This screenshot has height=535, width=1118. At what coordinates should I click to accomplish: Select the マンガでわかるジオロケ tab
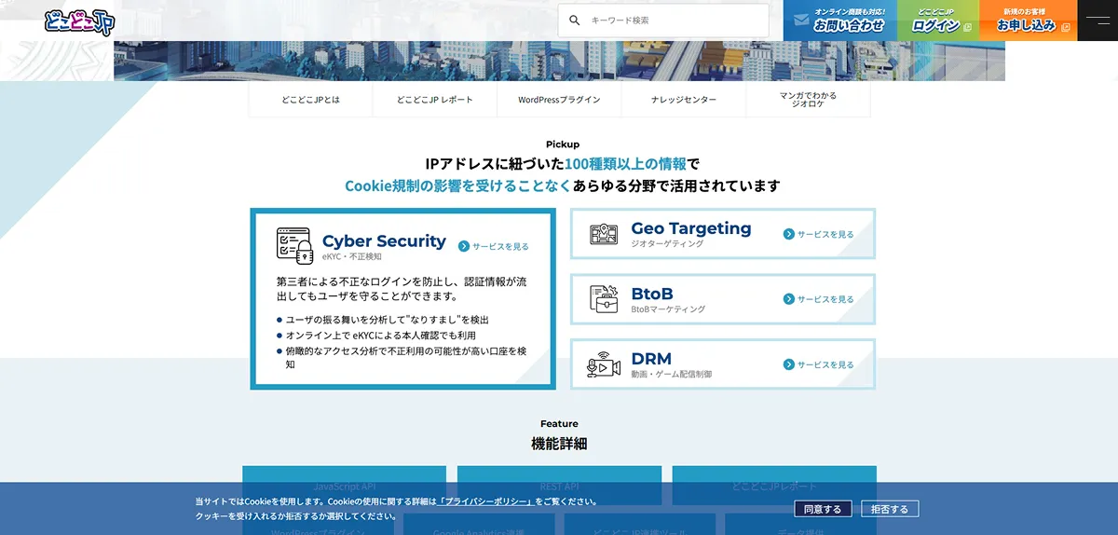click(x=808, y=100)
